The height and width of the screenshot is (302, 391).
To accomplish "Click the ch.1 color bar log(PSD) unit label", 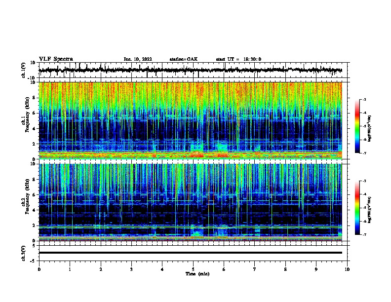I will tap(370, 128).
